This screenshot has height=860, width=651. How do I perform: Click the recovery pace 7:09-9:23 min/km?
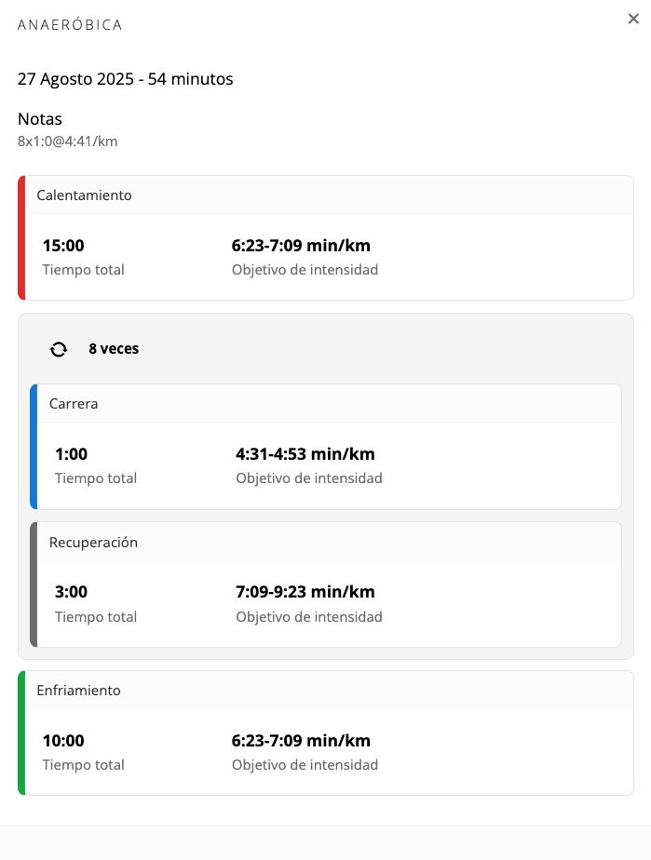click(x=305, y=592)
